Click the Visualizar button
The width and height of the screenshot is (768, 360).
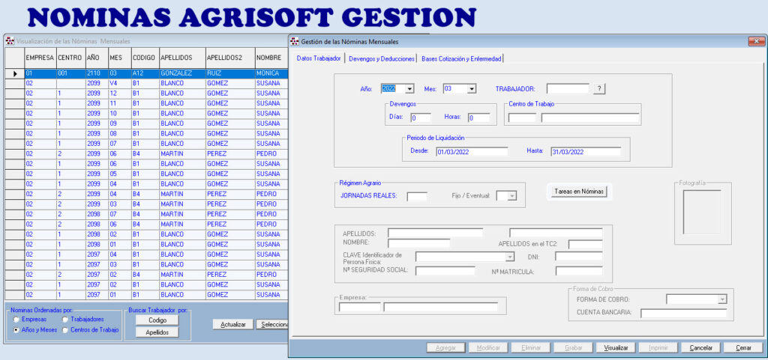pyautogui.click(x=616, y=348)
